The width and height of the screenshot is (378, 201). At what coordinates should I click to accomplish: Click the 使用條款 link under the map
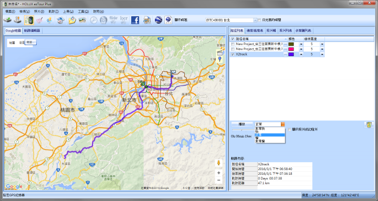[x=199, y=188]
